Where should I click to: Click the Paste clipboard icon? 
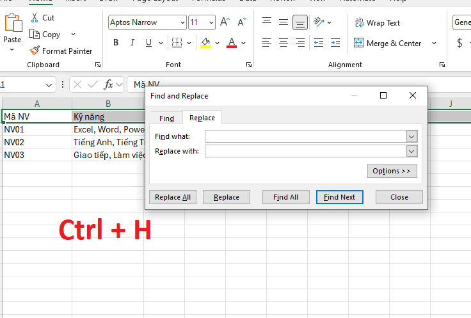coord(13,22)
